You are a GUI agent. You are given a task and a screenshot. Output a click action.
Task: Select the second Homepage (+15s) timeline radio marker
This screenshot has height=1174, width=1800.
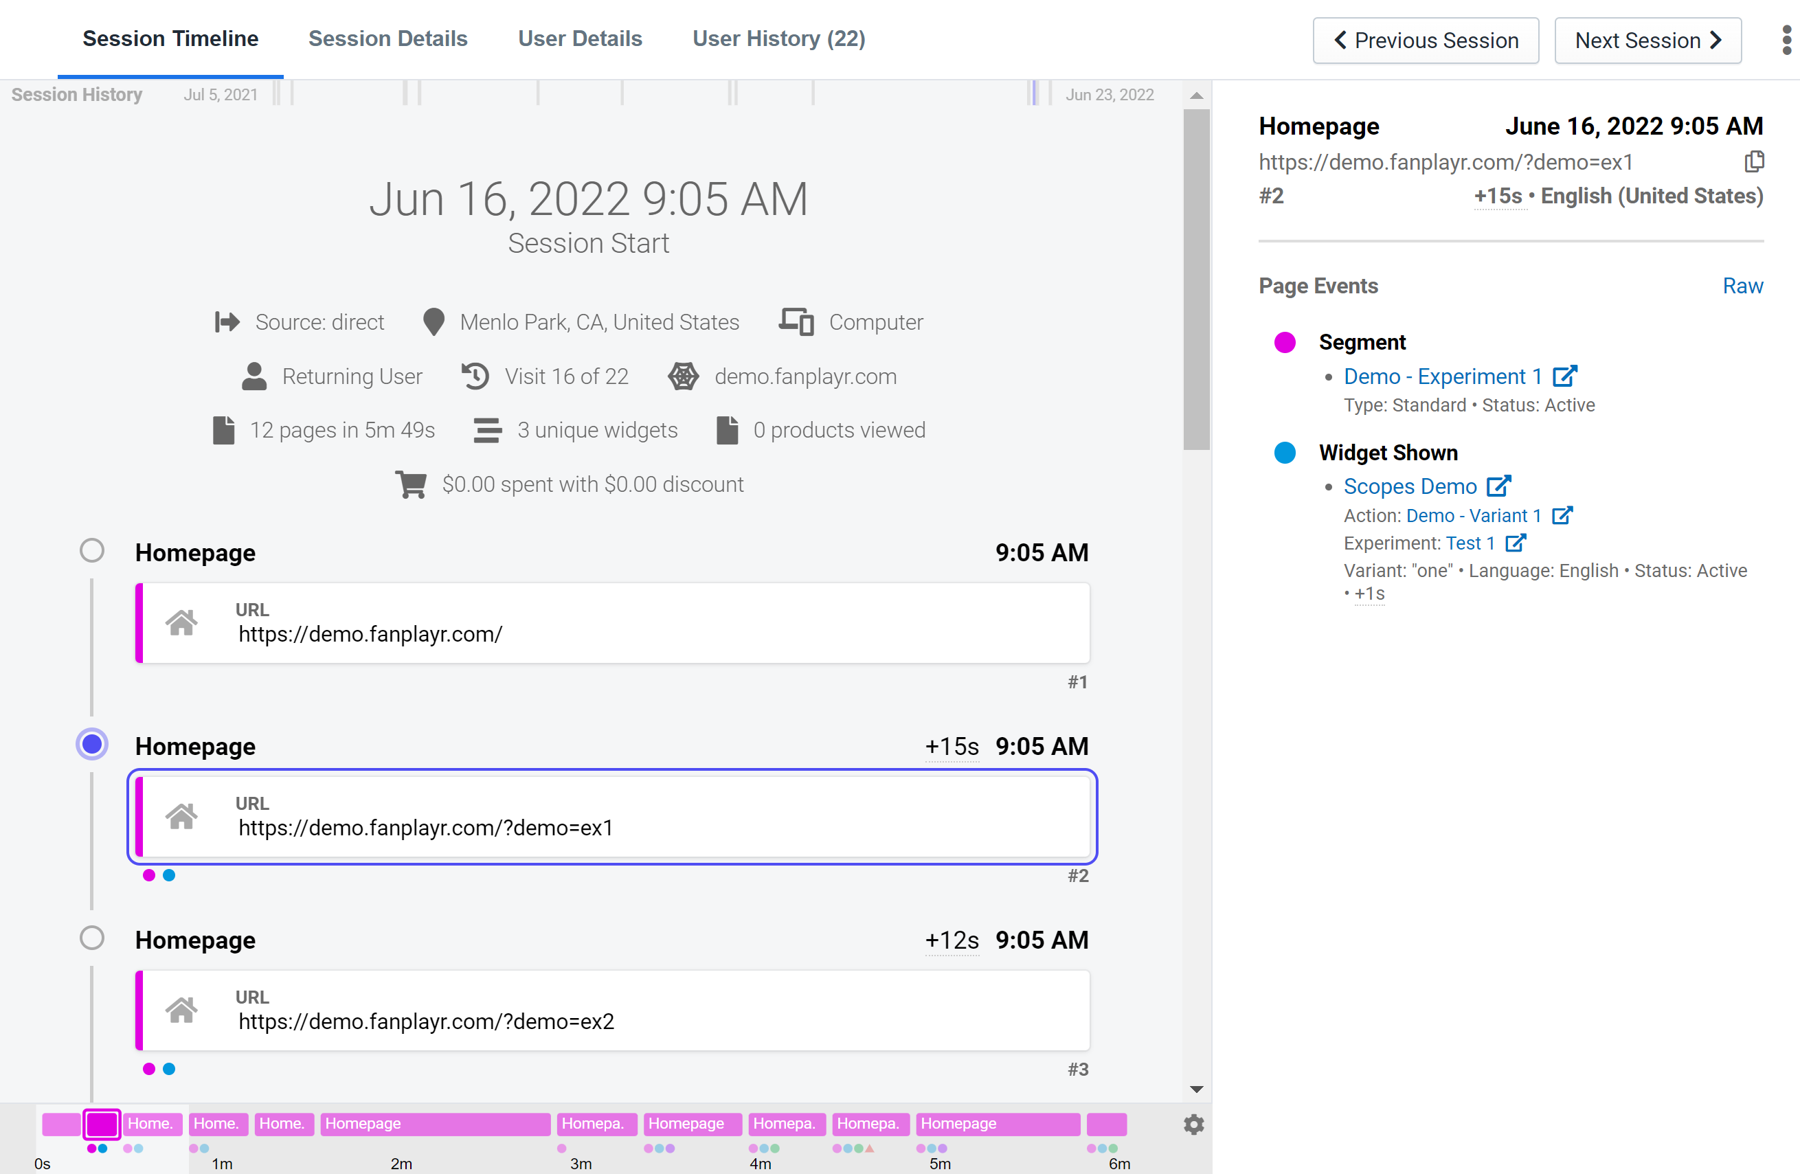pos(92,745)
